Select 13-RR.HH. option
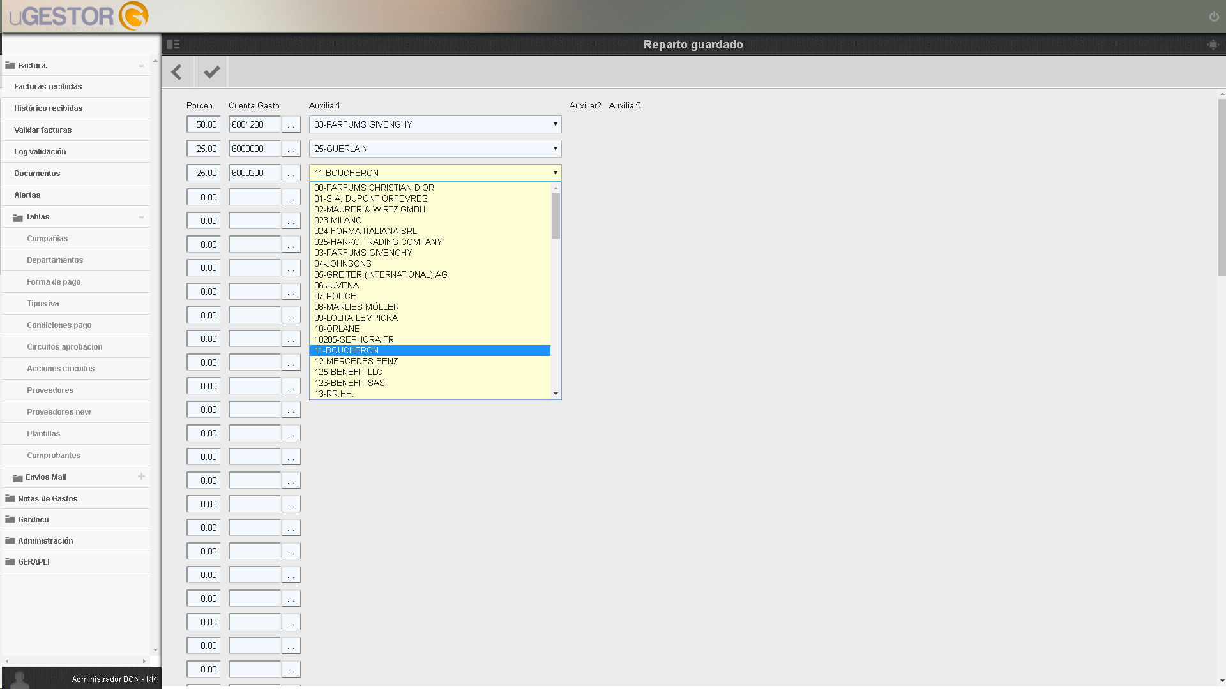This screenshot has height=689, width=1226. [x=430, y=394]
